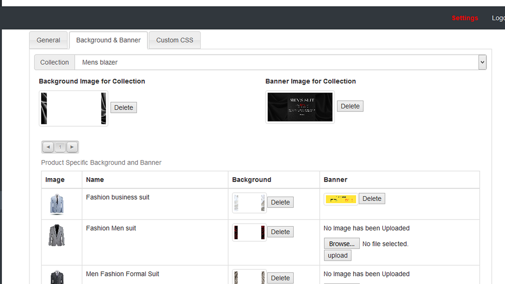Select the Background & Banner tab
This screenshot has width=505, height=284.
tap(108, 40)
